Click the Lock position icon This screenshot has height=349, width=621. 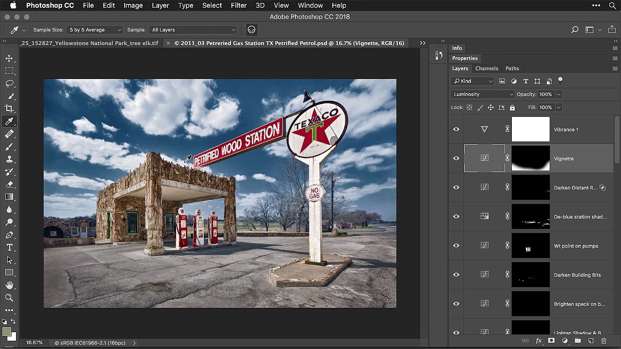[490, 107]
